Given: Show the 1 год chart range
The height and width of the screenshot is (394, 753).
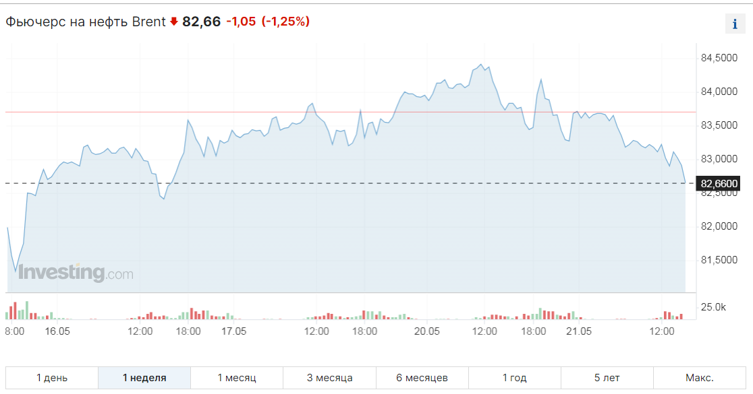Looking at the screenshot, I should (x=514, y=378).
